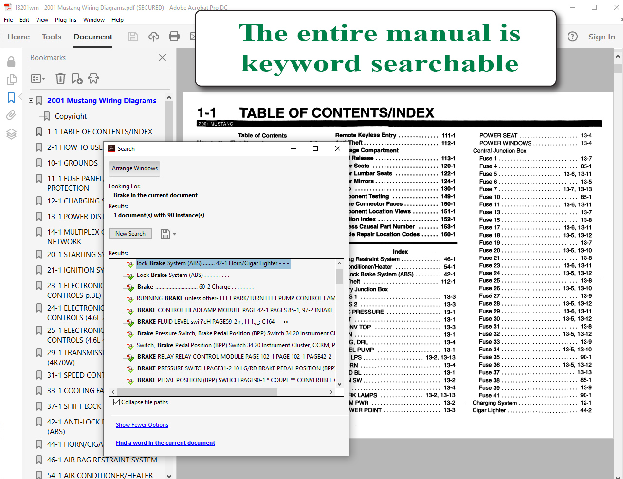Viewport: 623px width, 479px height.
Task: Delete selected bookmark with trash icon
Action: coord(60,78)
